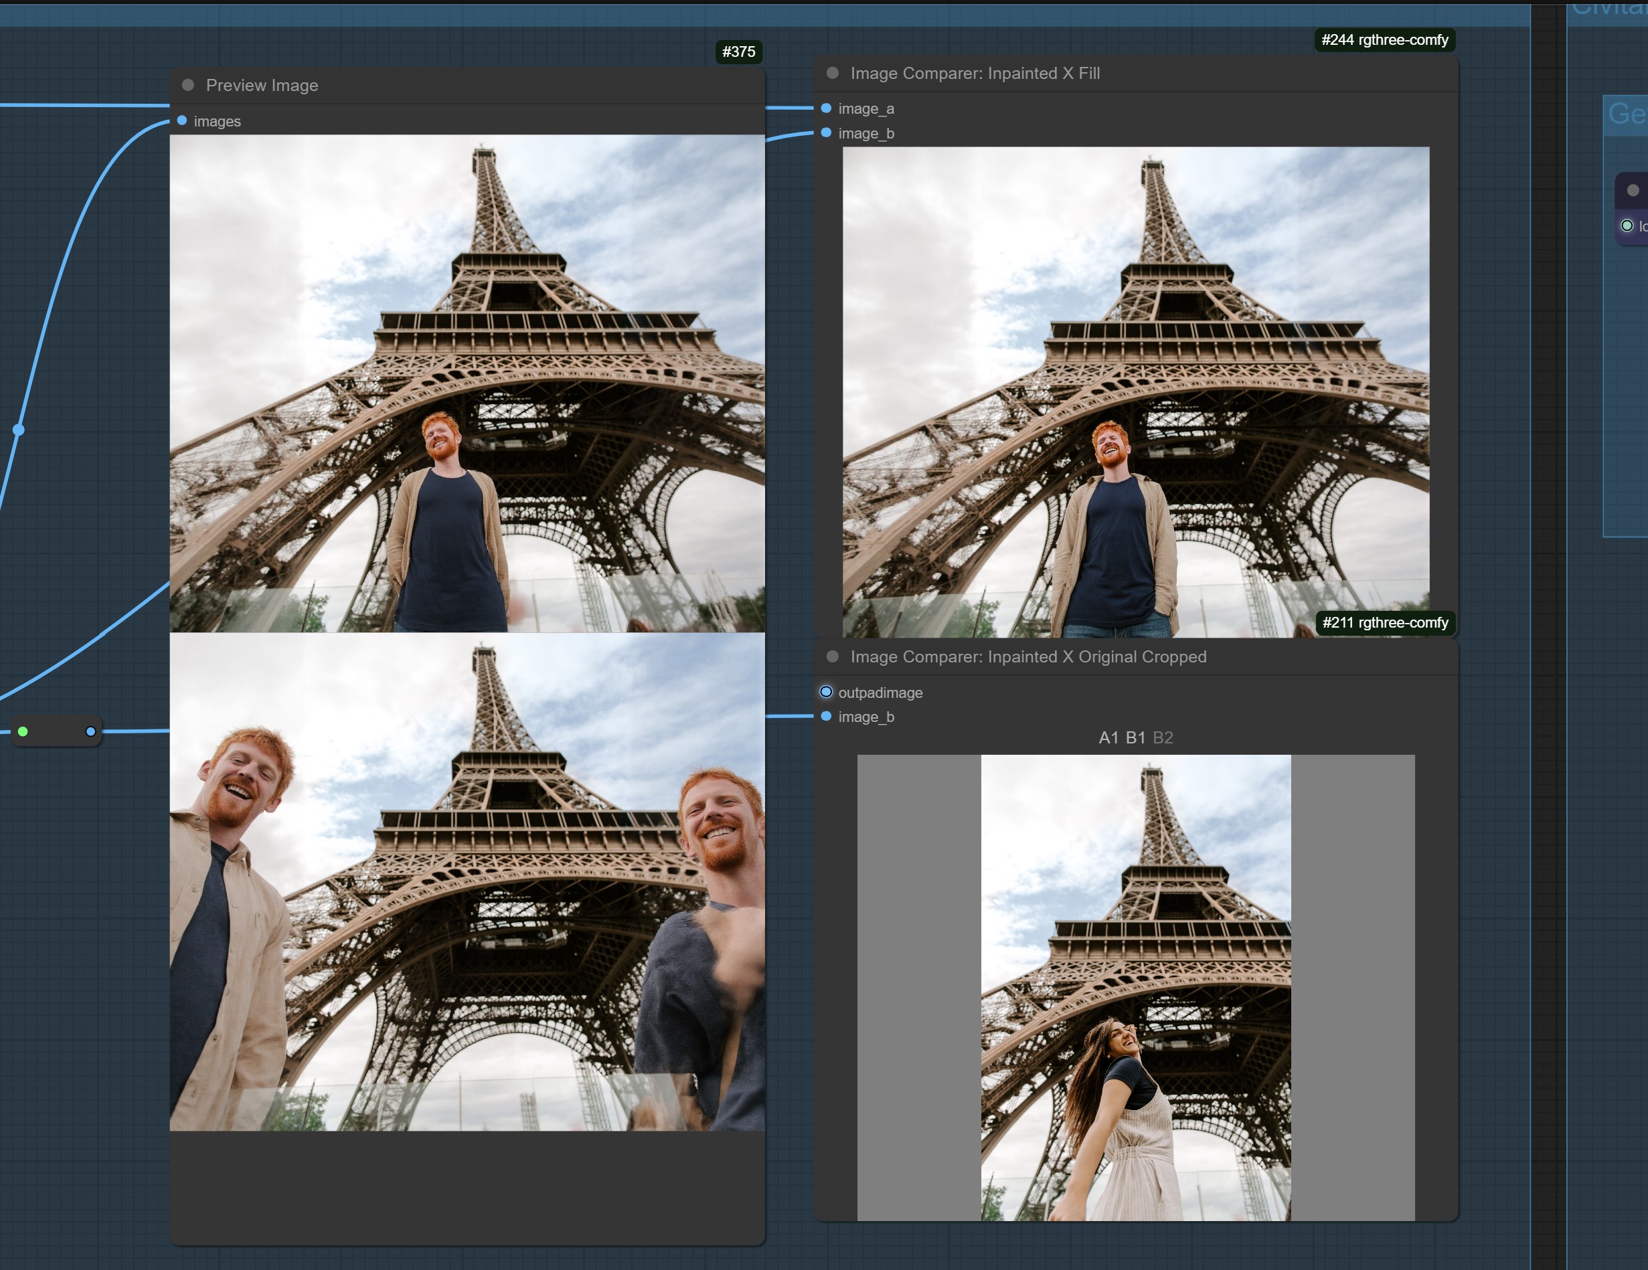Image resolution: width=1648 pixels, height=1270 pixels.
Task: Open first preview image with single man
Action: coord(467,383)
